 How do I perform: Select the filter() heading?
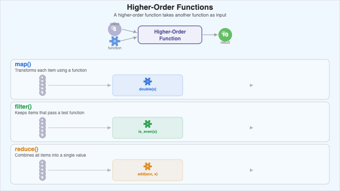pyautogui.click(x=24, y=107)
